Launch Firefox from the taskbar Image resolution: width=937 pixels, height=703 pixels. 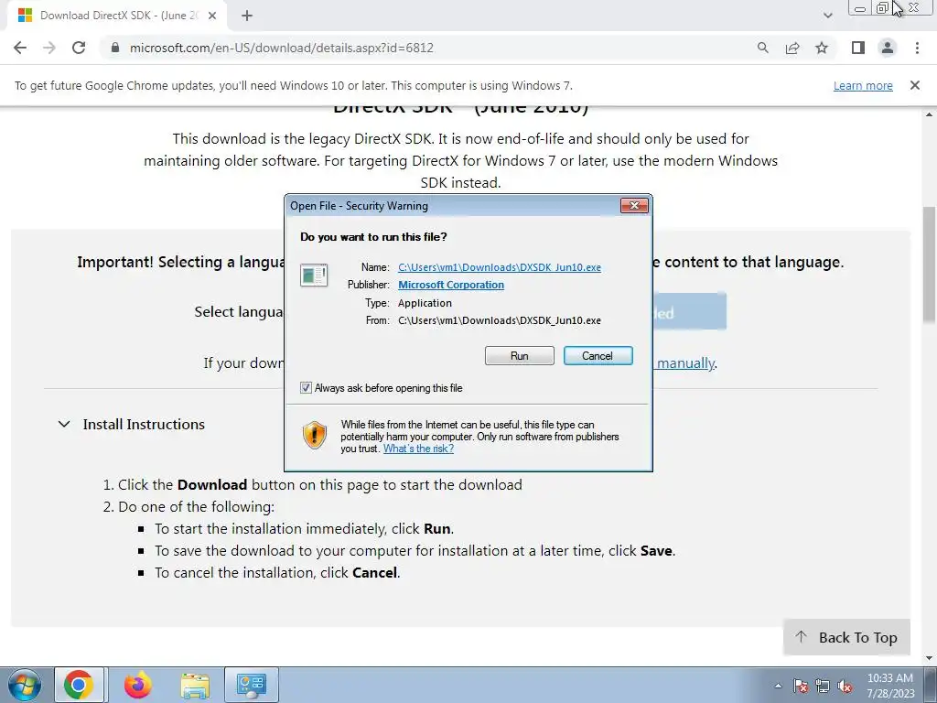[137, 685]
